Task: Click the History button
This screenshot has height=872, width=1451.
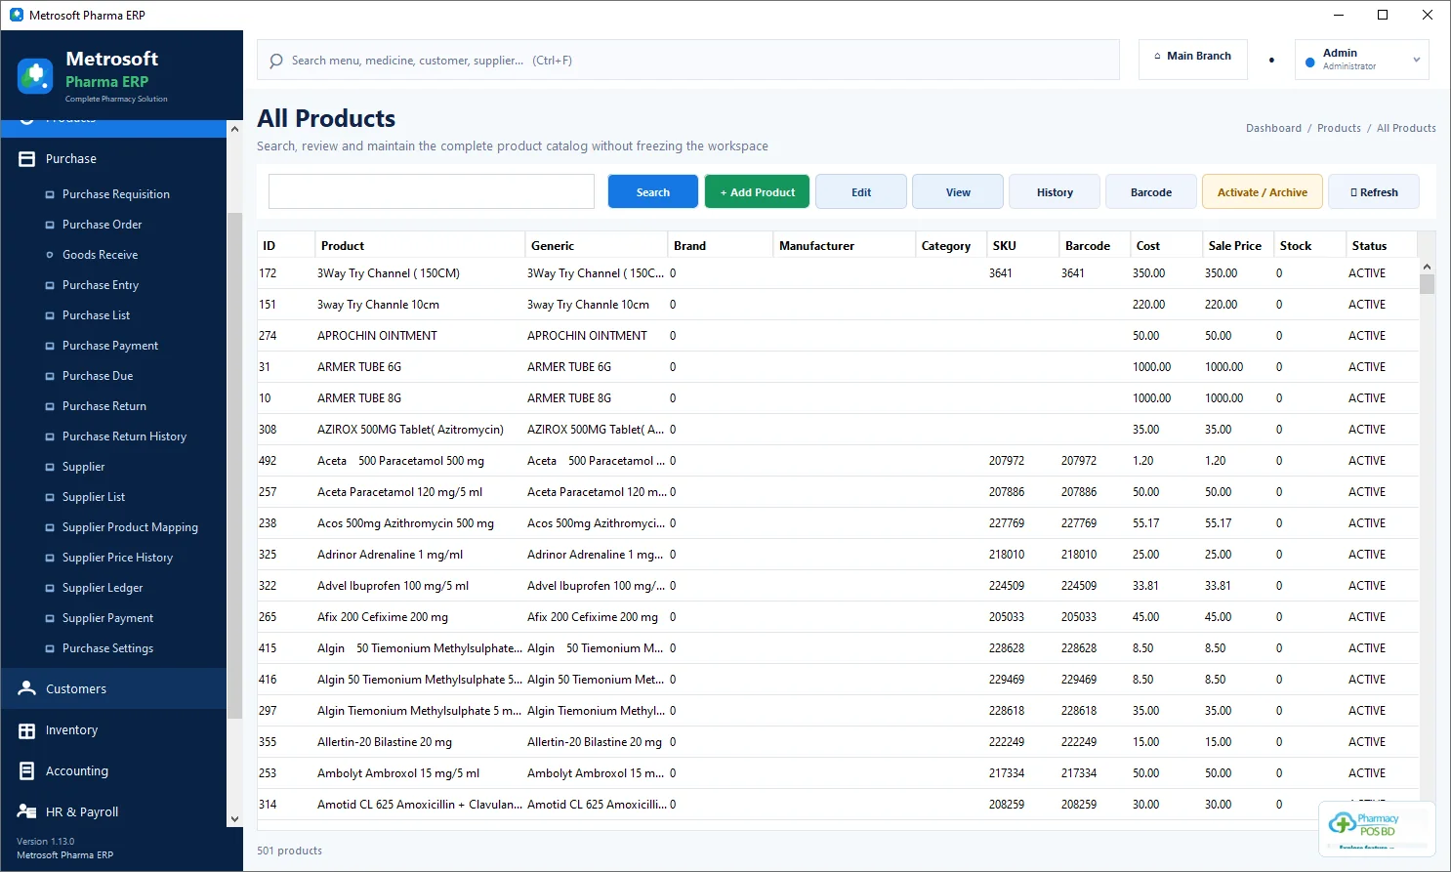Action: [1055, 192]
